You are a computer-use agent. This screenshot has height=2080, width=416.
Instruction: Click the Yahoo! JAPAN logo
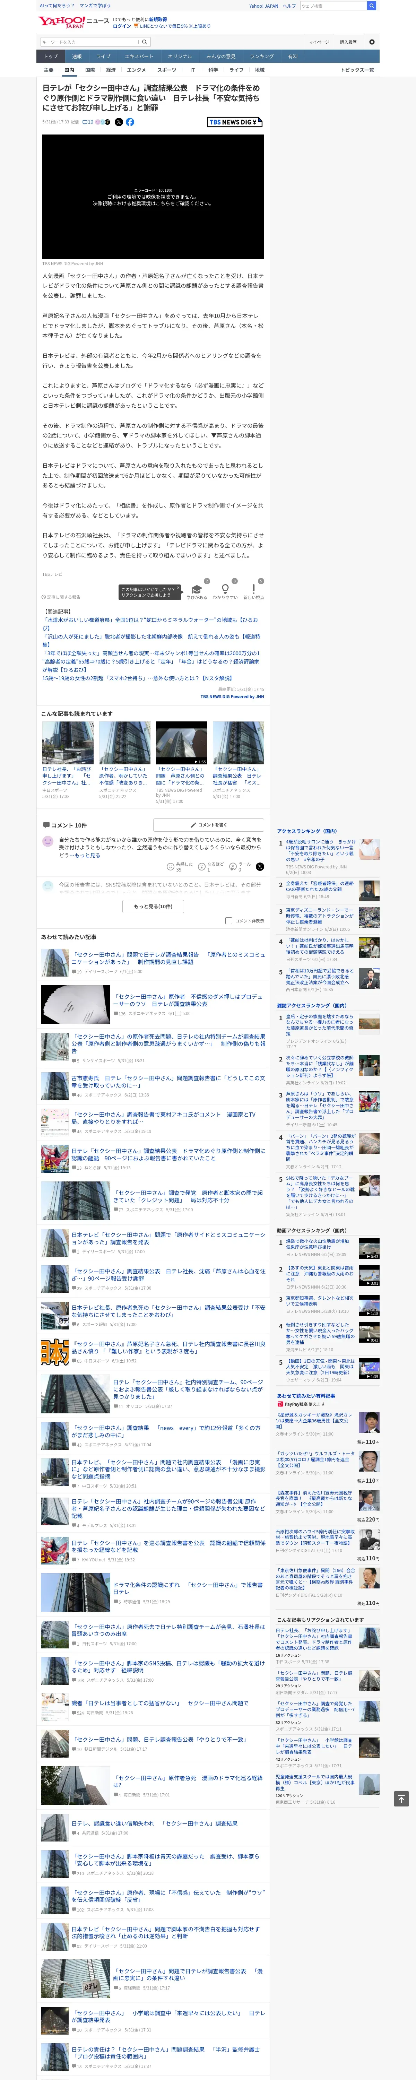(61, 22)
